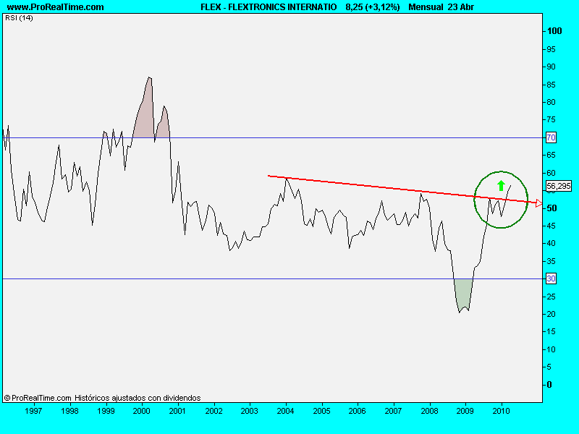579x434 pixels.
Task: Click the 2006 year label on time axis
Action: pos(357,411)
